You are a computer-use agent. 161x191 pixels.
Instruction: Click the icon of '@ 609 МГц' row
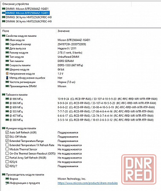[x=7, y=107]
